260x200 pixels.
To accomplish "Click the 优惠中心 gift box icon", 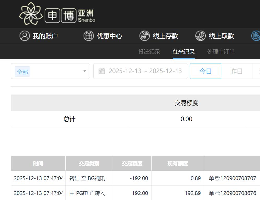I will click(x=89, y=36).
